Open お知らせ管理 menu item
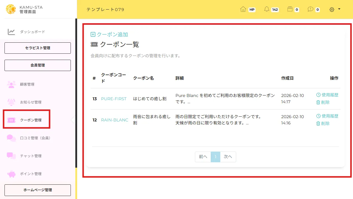 (x=30, y=102)
